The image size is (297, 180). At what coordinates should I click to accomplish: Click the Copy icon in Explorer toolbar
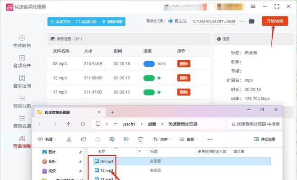point(84,139)
